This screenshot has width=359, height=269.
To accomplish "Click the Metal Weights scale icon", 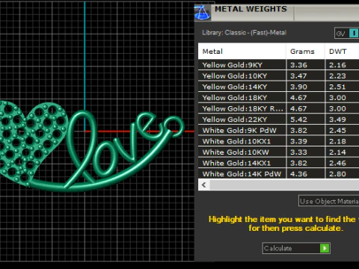I will click(202, 13).
